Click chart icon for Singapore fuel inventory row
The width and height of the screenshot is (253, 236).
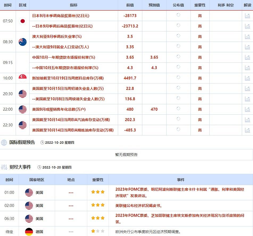point(247,78)
